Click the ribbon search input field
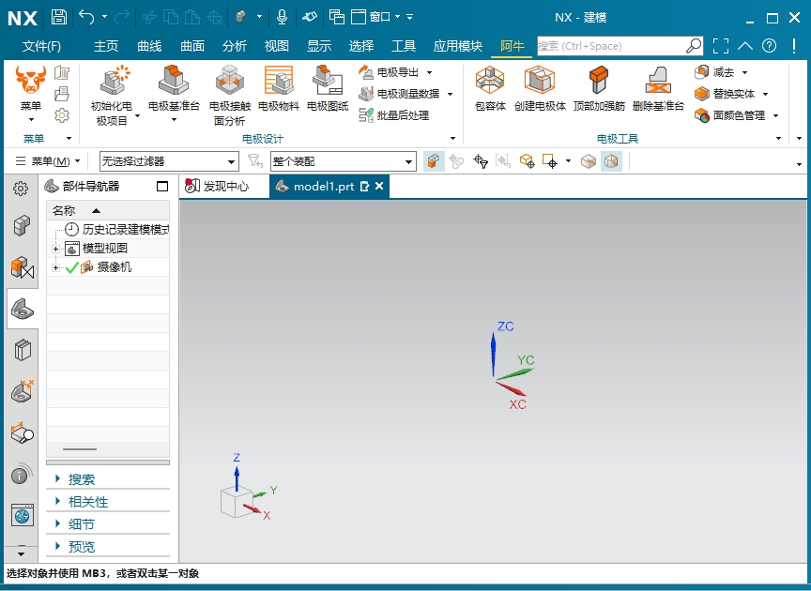Image resolution: width=811 pixels, height=591 pixels. (610, 46)
